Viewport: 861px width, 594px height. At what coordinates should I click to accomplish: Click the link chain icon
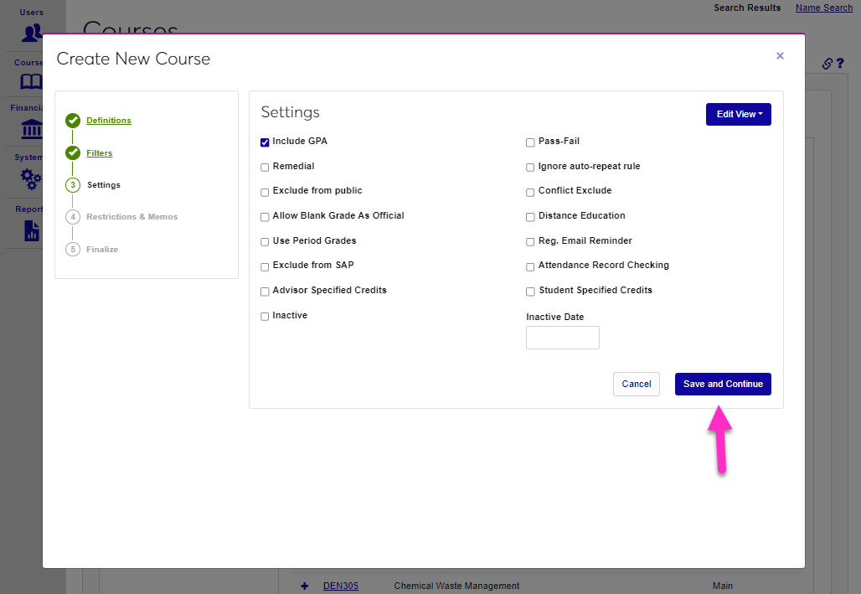[x=827, y=64]
